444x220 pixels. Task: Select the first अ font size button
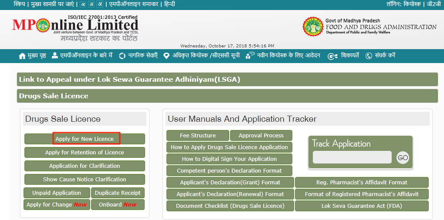point(83,4)
